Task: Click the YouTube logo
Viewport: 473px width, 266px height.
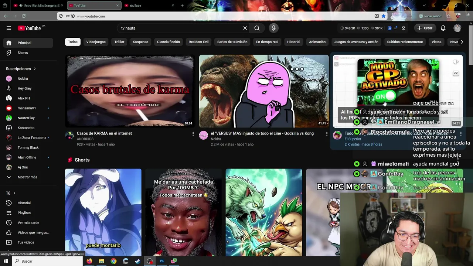Action: tap(30, 28)
